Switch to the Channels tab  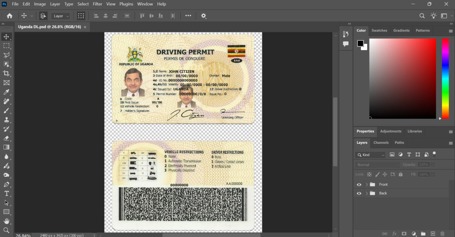pyautogui.click(x=381, y=143)
